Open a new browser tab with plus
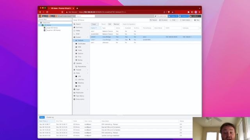Image resolution: width=250 pixels, height=140 pixels. pyautogui.click(x=77, y=8)
